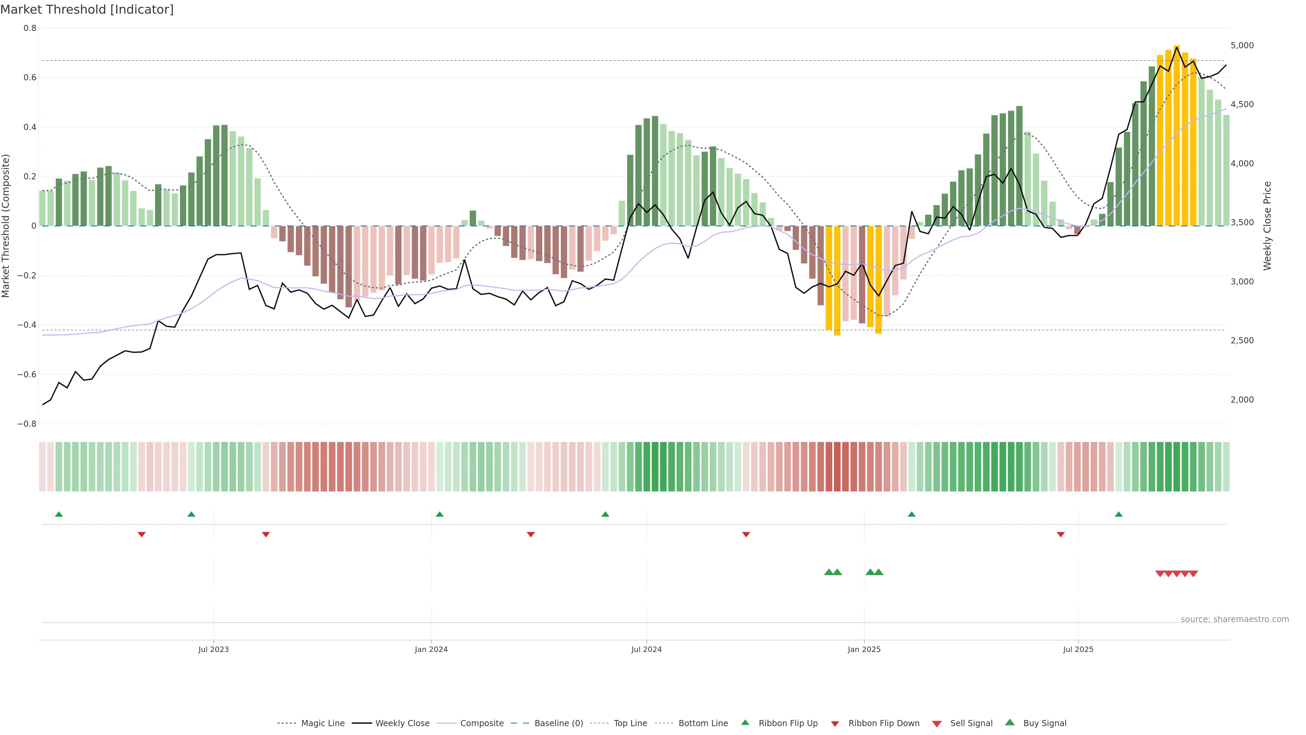Click the Weekly Close Price axis title
1306x735 pixels.
[1268, 226]
